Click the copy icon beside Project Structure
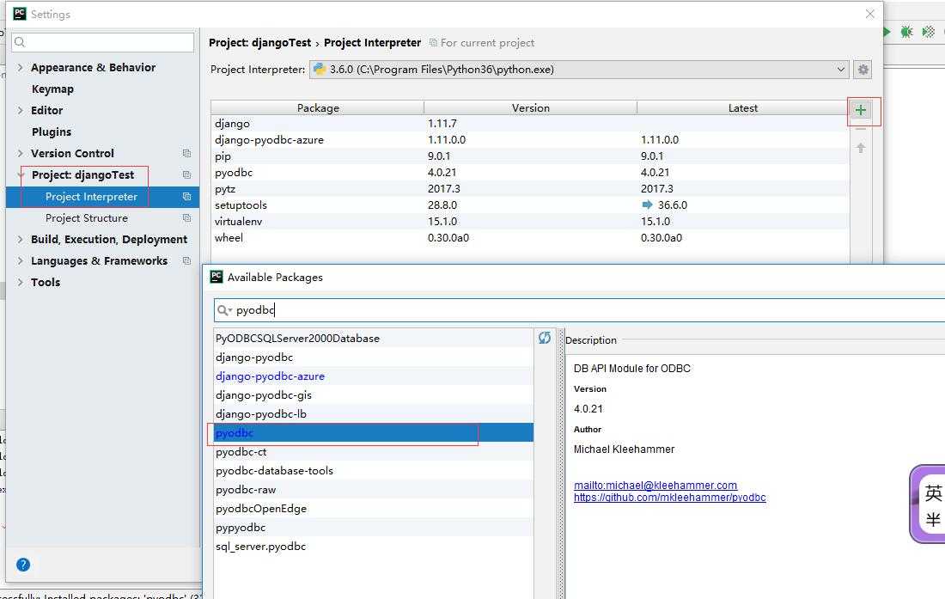 (x=186, y=218)
